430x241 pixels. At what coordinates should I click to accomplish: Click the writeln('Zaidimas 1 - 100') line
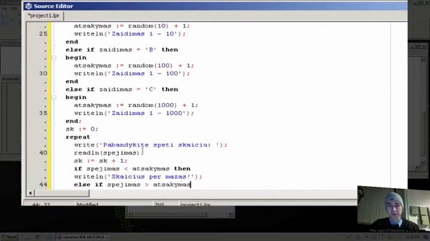click(x=132, y=74)
